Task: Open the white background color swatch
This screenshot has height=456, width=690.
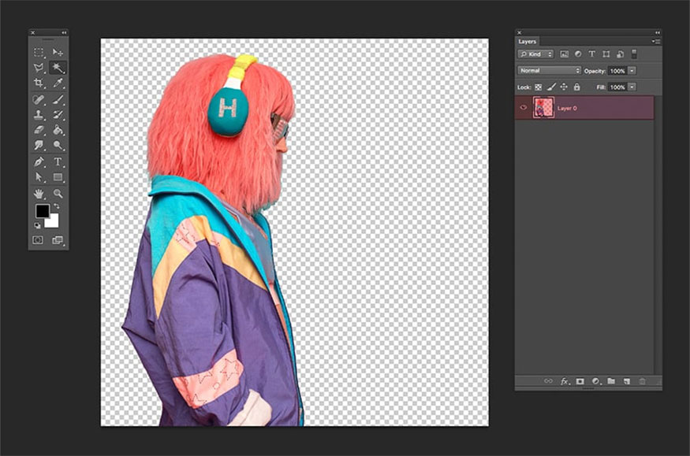Action: pos(54,222)
